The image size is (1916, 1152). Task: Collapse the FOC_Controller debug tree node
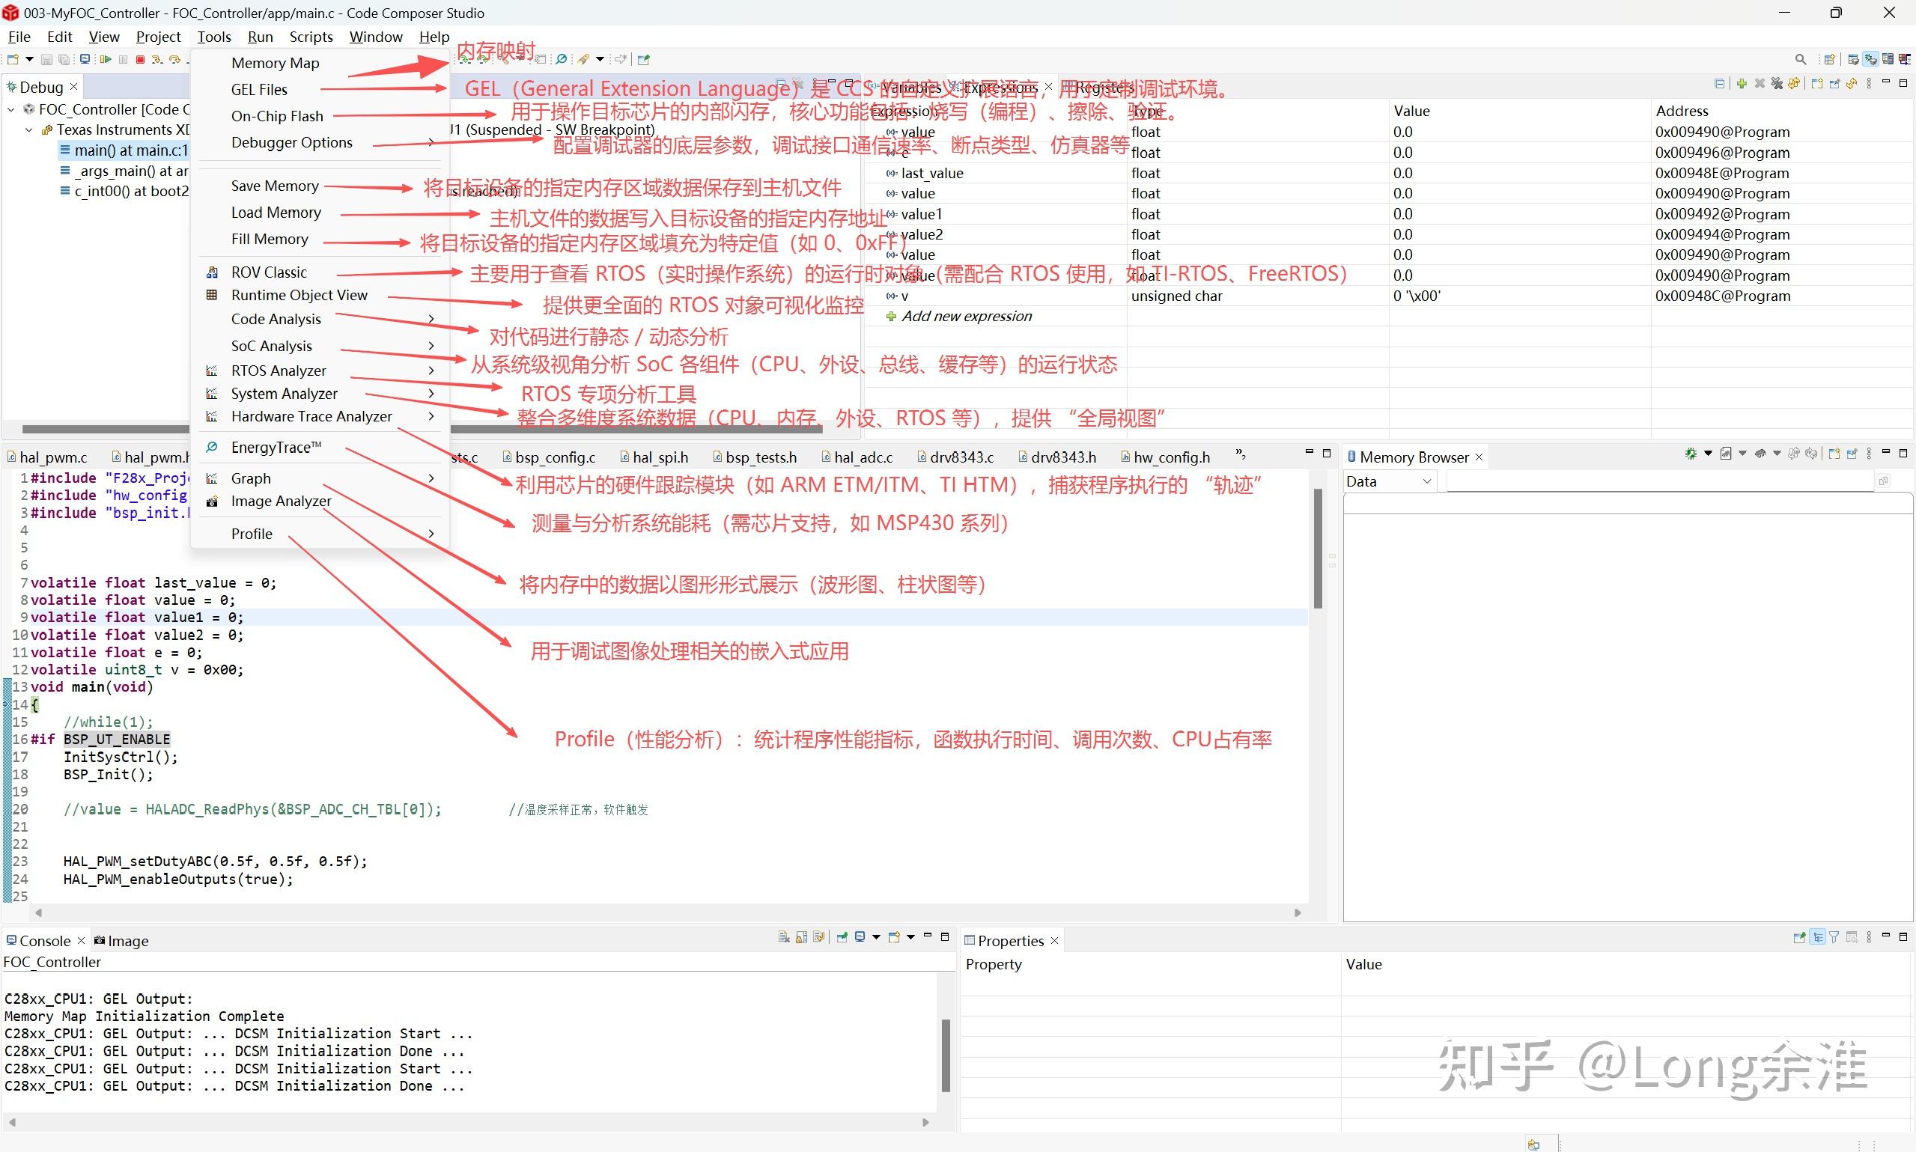click(x=12, y=109)
